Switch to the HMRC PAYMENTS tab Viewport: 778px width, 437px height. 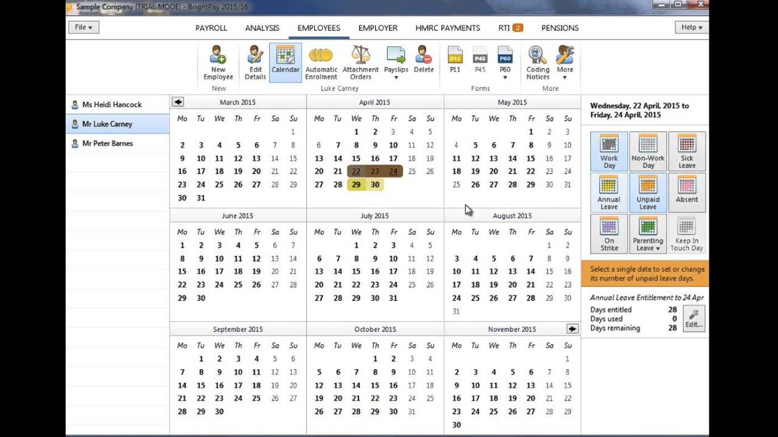click(447, 28)
